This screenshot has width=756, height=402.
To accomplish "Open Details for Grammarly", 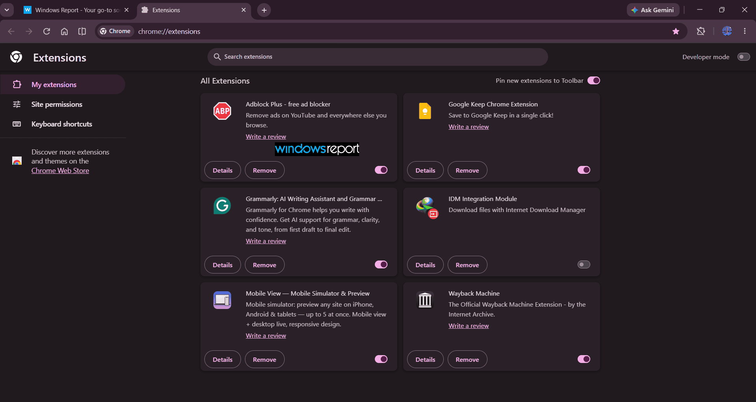I will [x=222, y=265].
